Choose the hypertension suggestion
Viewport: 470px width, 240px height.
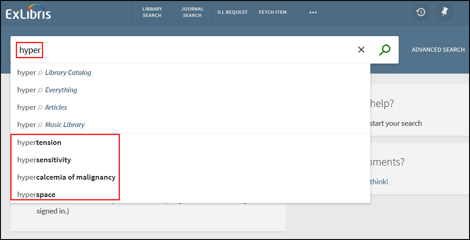39,143
